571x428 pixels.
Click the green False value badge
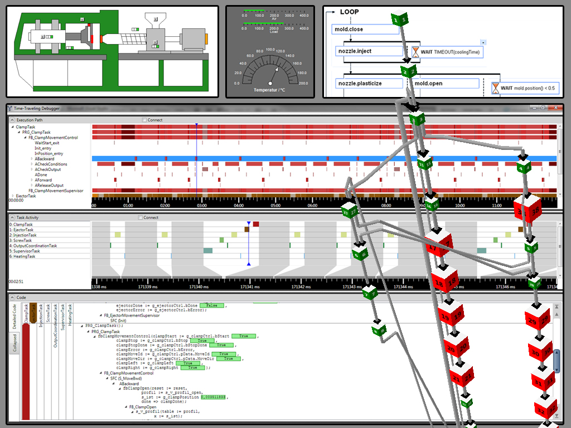211,305
